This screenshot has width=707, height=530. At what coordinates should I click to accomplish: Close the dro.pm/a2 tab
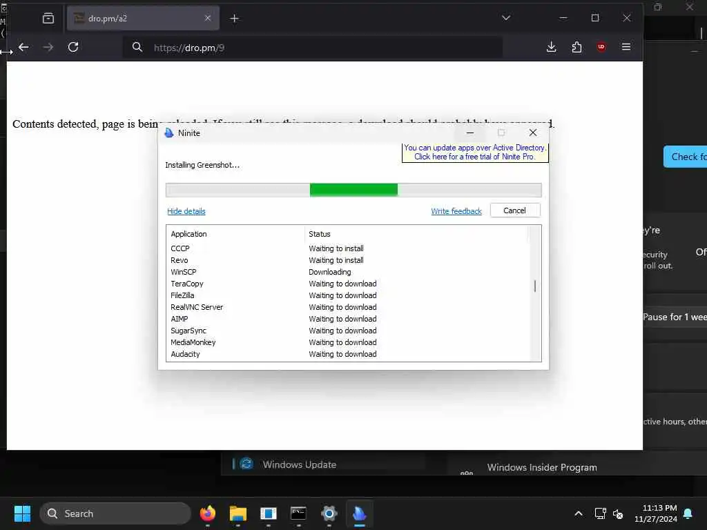click(x=207, y=18)
